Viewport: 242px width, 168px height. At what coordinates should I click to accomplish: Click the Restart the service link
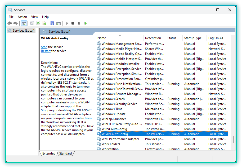click(x=46, y=51)
